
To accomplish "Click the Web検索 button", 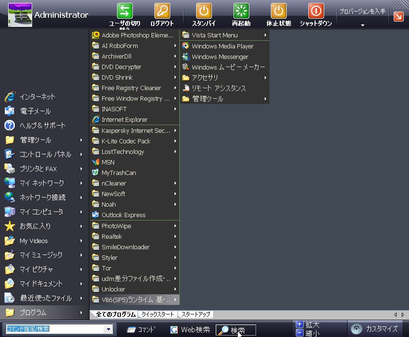I will (x=190, y=330).
